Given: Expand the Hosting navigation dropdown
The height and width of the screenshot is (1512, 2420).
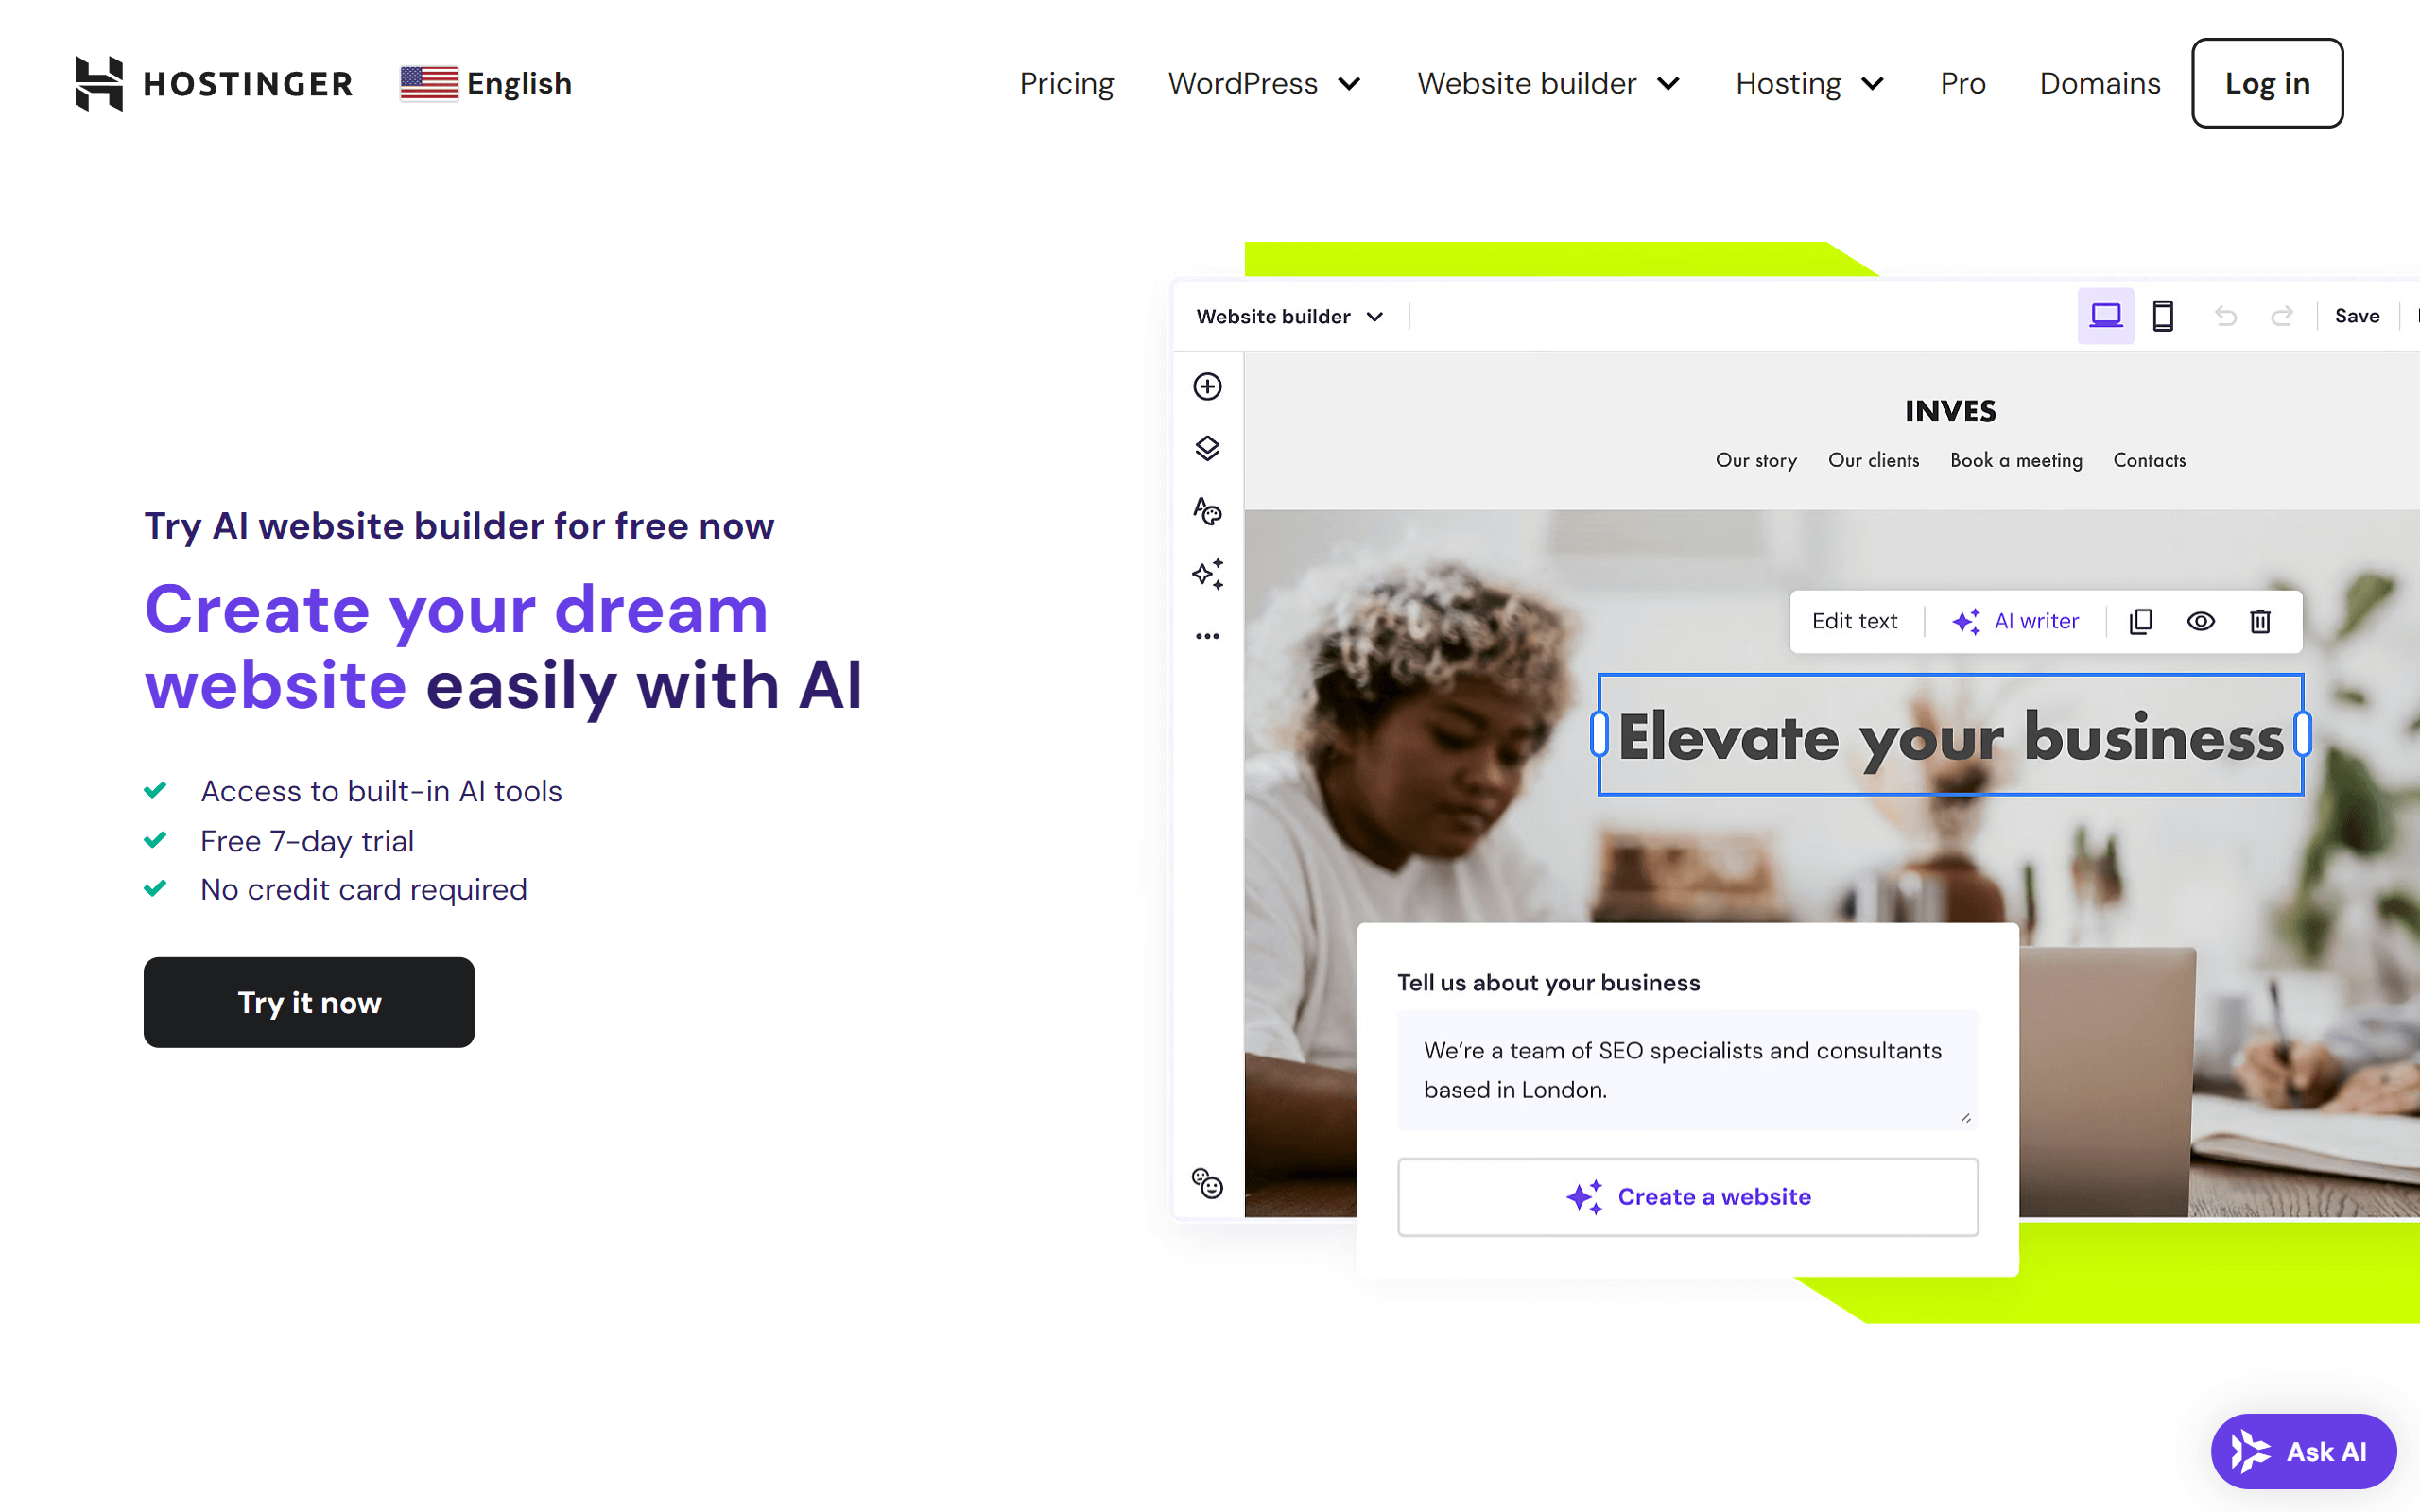Looking at the screenshot, I should [1812, 82].
